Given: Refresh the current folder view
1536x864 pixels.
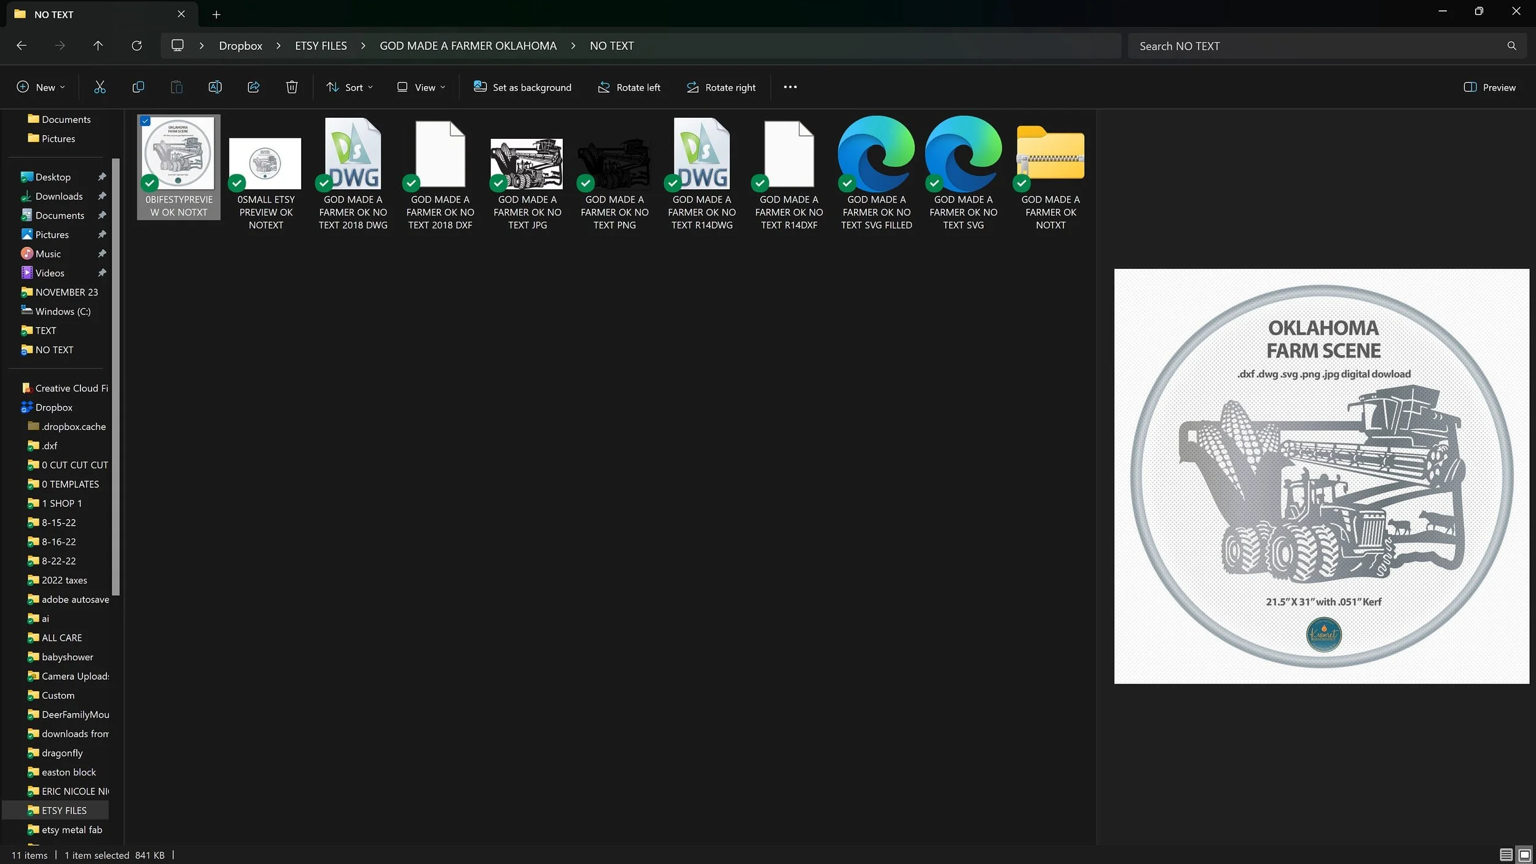Looking at the screenshot, I should [136, 45].
